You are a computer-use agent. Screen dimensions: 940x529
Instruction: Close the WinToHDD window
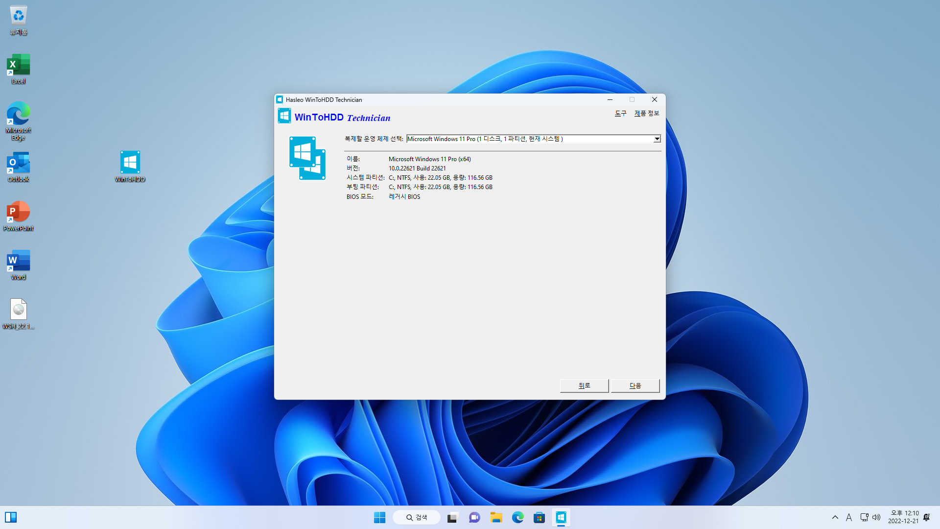click(655, 99)
